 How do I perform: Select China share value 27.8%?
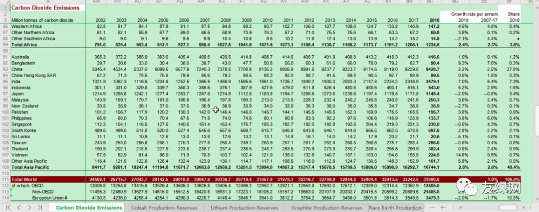click(x=514, y=69)
